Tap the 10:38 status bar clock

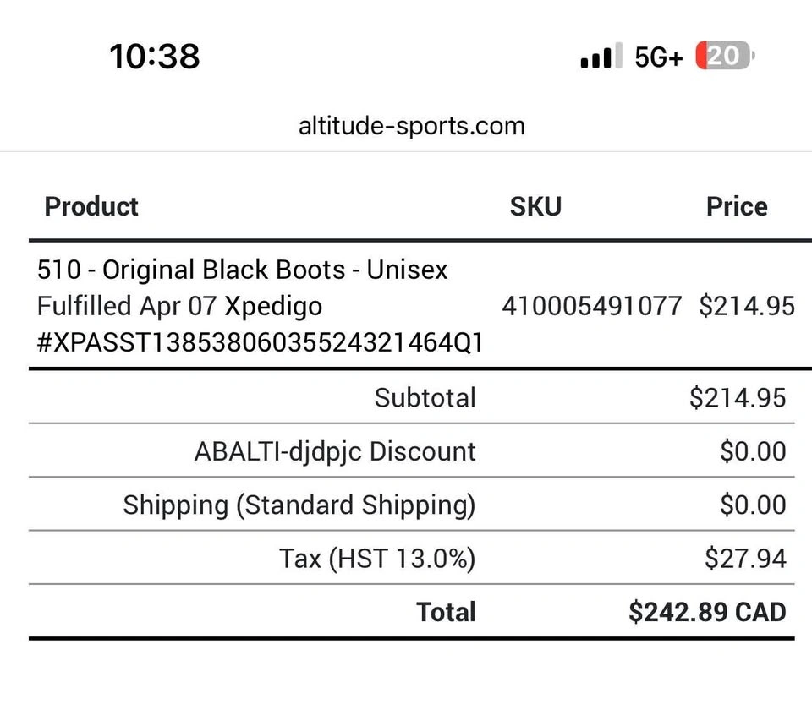[155, 57]
